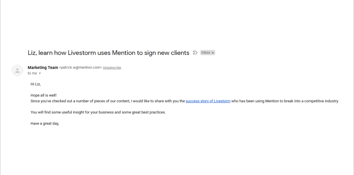Remove the Inbox label with its x
This screenshot has width=354, height=175.
(213, 53)
